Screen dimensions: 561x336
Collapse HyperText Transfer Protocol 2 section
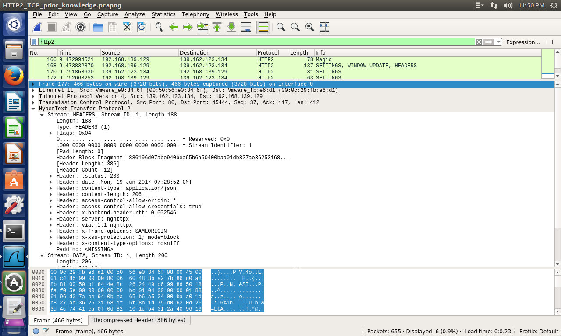click(33, 108)
